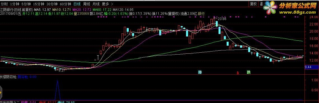The height and width of the screenshot is (103, 319).
Task: Select the 1分钟 period tab
Action: [14, 4]
